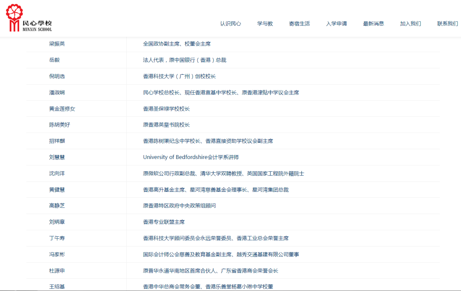Screen dimensions: 461x291
Task: Open the 最新消息 menu
Action: (x=373, y=24)
